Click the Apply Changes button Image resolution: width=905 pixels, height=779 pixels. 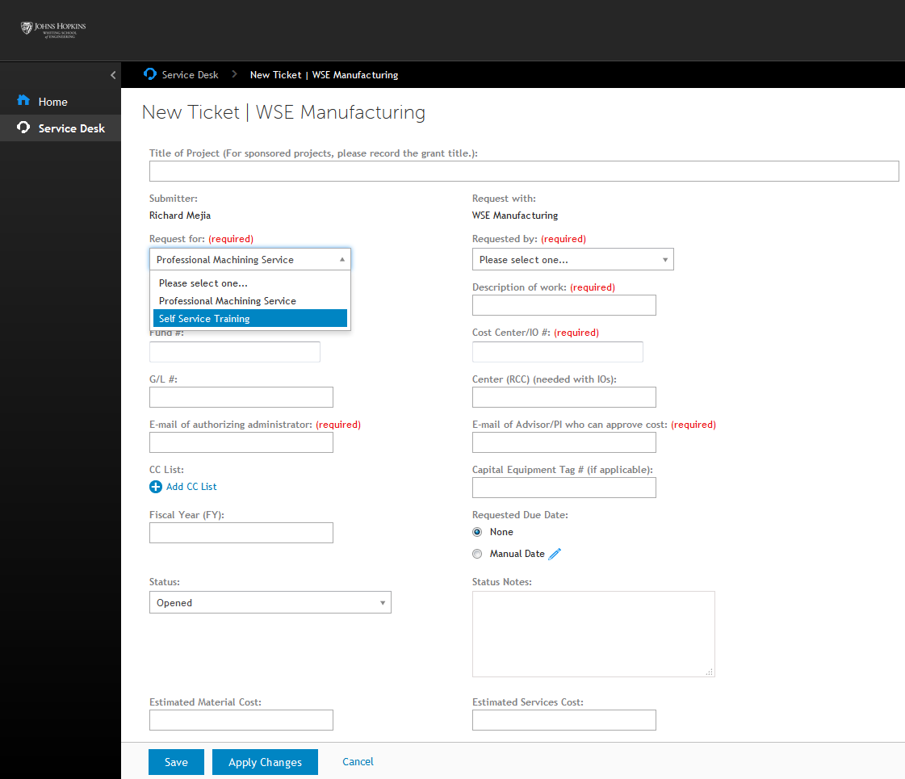point(265,762)
